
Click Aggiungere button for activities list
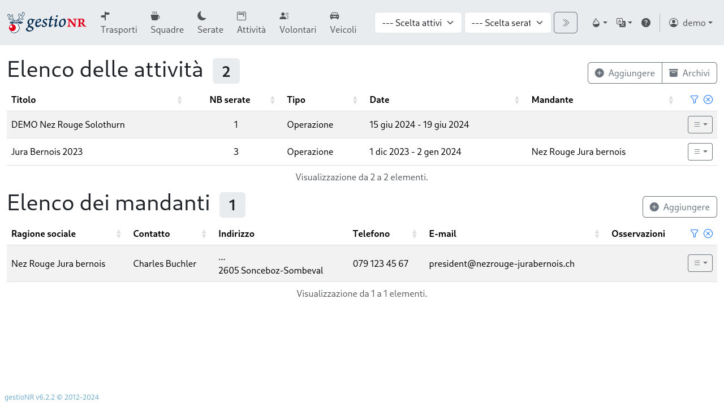625,73
